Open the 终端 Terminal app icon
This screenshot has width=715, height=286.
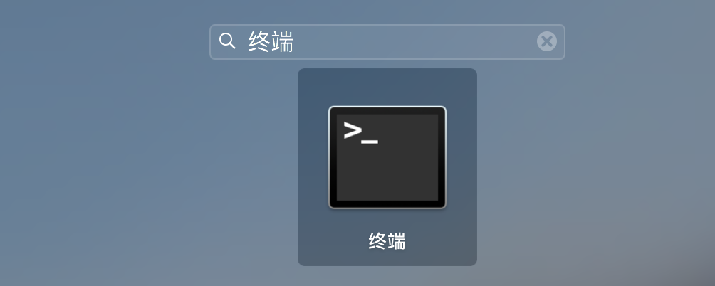387,157
